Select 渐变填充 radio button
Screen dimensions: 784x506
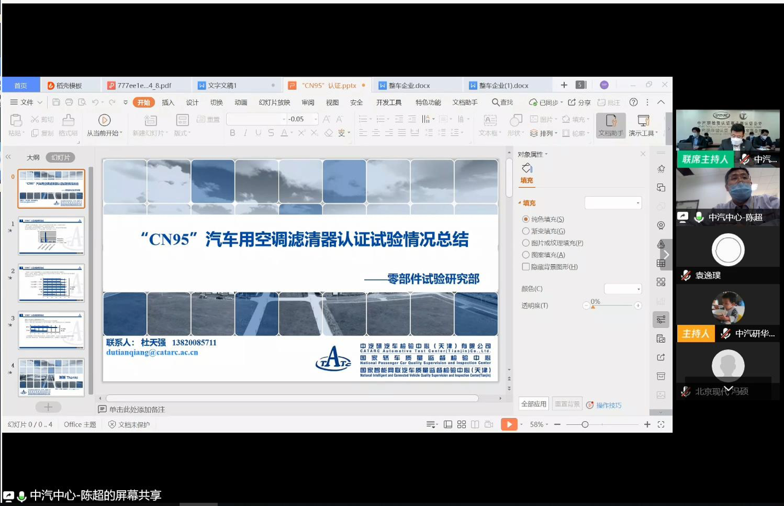[526, 231]
